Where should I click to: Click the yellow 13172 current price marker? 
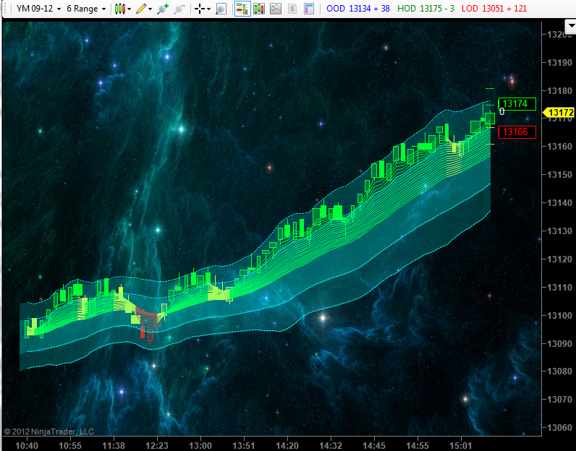(559, 112)
